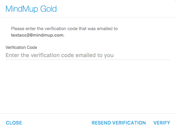This screenshot has height=131, width=176.
Task: Click the underline of the code input
Action: coord(88,60)
